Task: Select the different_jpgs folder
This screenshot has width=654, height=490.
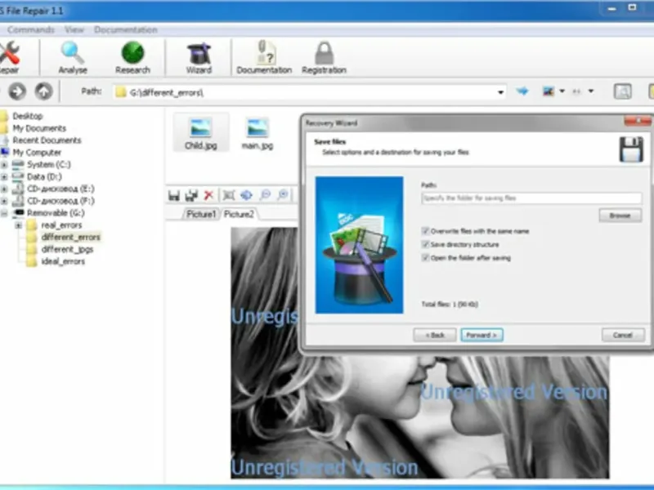Action: (x=67, y=249)
